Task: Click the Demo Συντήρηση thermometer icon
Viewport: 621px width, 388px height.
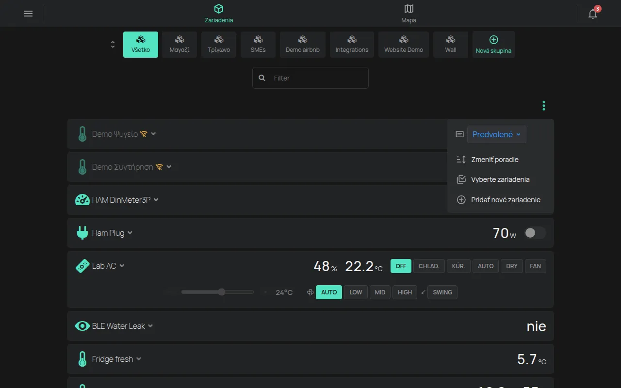Action: (82, 167)
